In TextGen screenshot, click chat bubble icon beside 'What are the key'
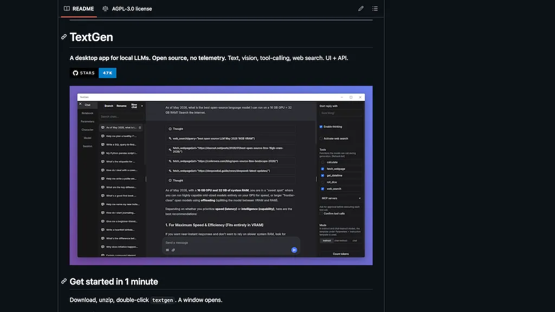This screenshot has width=555, height=312. click(x=102, y=187)
